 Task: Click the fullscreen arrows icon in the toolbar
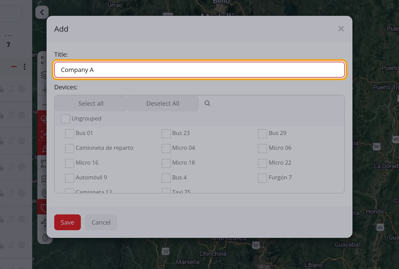coord(43,60)
